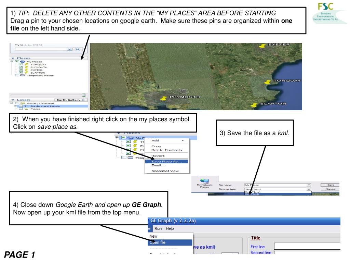
Task: Check the Borders and Labels checkbox
Action: 21,106
